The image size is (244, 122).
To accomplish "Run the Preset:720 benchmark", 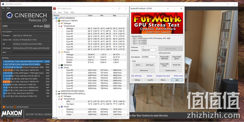I will click(176, 65).
